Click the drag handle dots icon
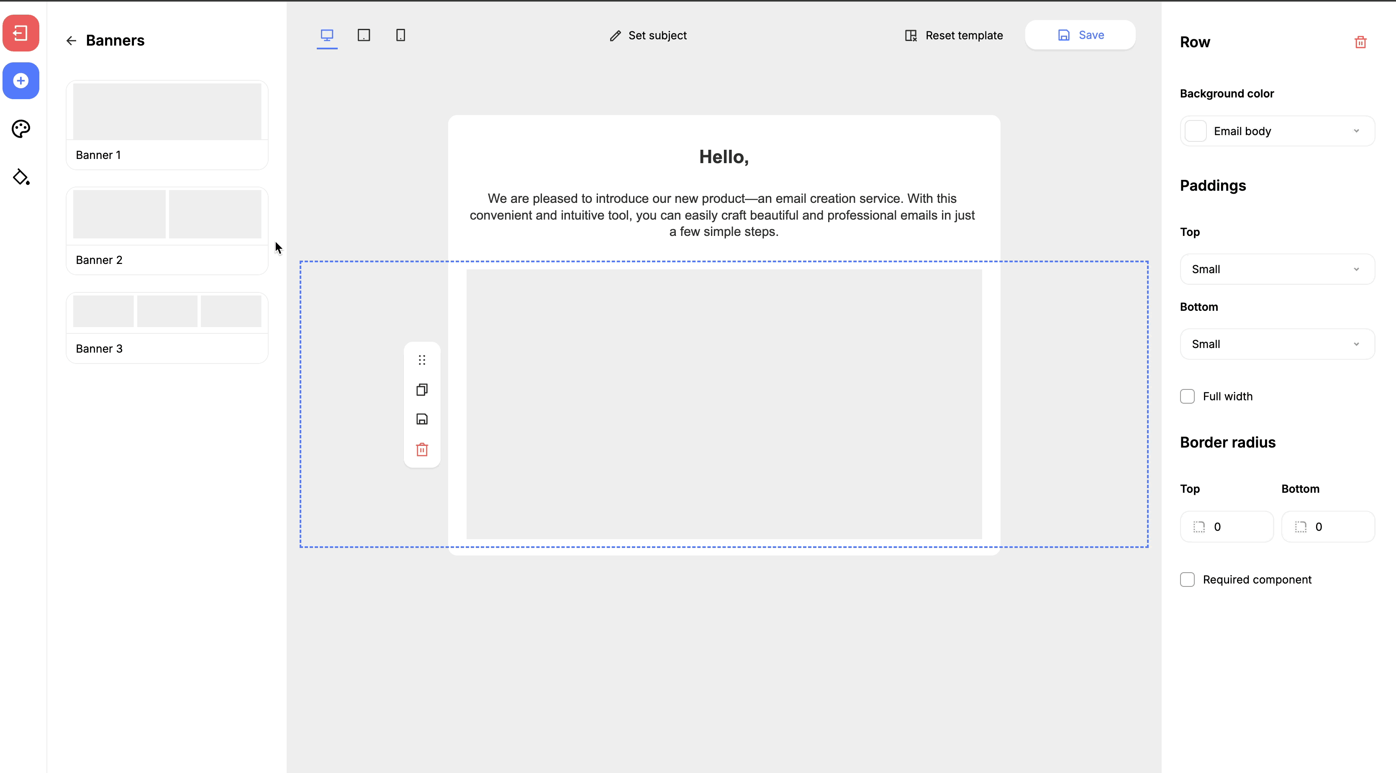The height and width of the screenshot is (773, 1396). [x=422, y=360]
